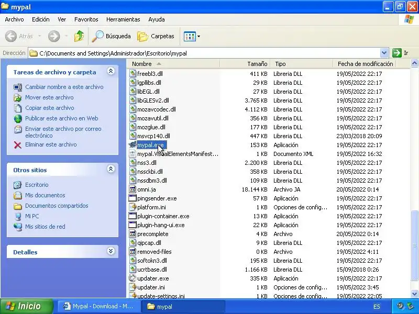Viewport: 419px width, 314px height.
Task: Go to Mis documentos link
Action: (45, 195)
